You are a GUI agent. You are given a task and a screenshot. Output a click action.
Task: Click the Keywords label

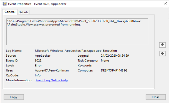click(85, 66)
